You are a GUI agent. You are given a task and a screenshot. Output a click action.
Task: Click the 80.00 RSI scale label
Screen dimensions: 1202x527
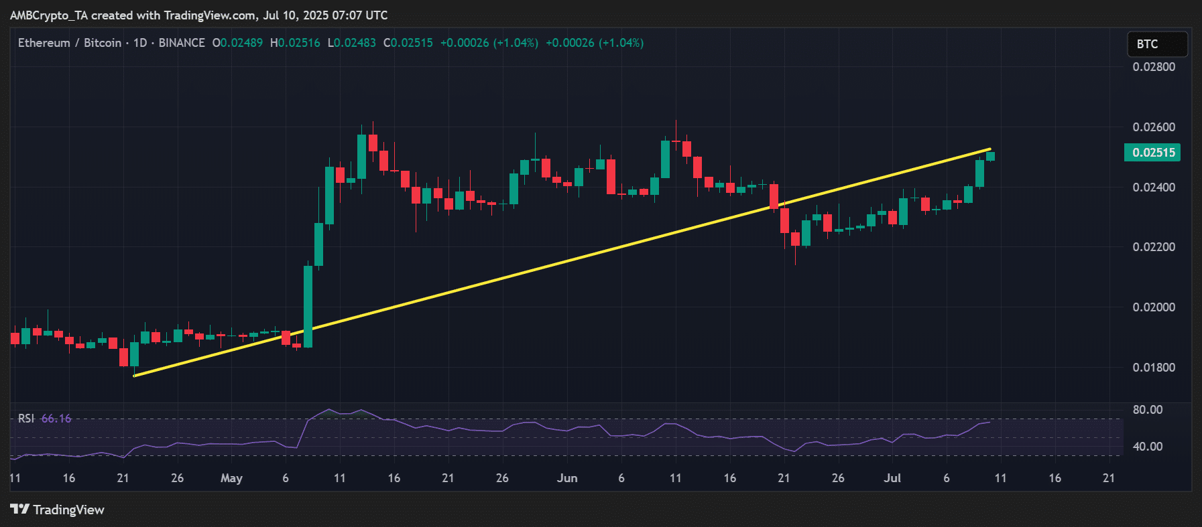tap(1147, 410)
